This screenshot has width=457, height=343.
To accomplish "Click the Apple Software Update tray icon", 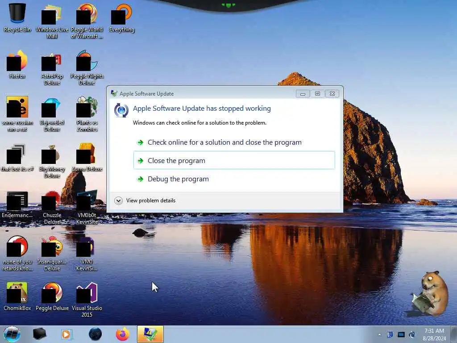I will click(x=412, y=335).
